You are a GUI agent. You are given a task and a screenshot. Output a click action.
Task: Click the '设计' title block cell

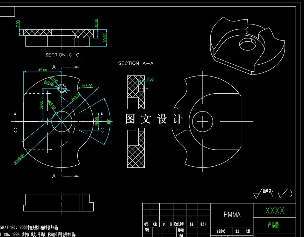147,230
